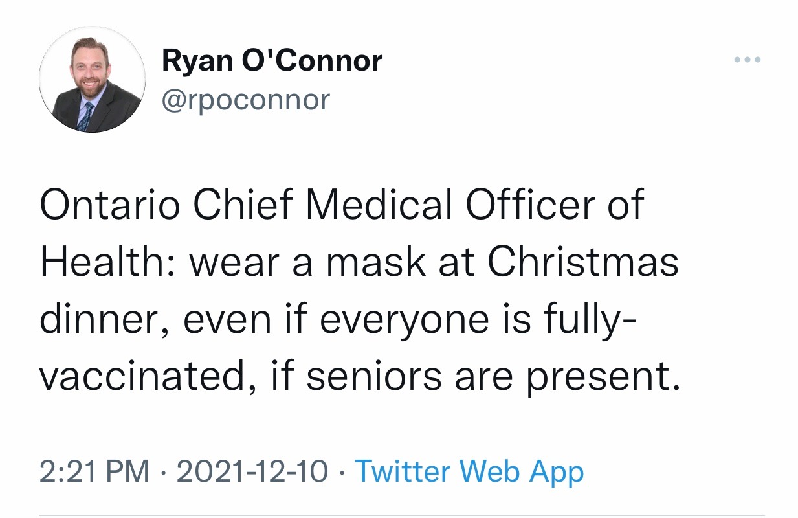The image size is (798, 518).
Task: Click the word "vaccinated," in the tweet
Action: click(146, 377)
